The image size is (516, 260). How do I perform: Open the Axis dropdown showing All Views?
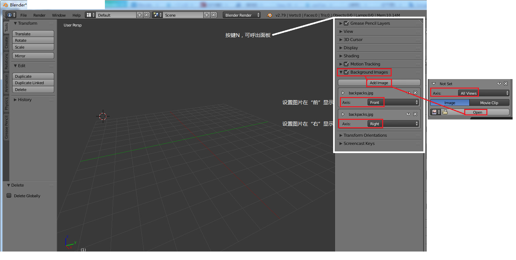pos(468,93)
